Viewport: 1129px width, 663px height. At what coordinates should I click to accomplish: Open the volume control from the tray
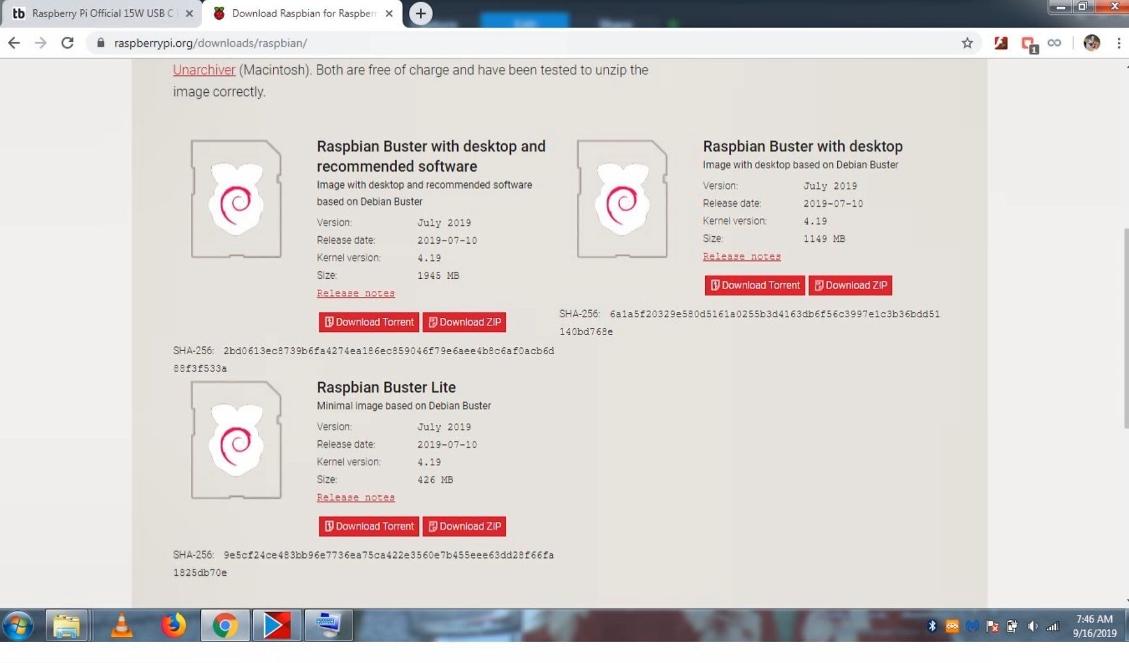pyautogui.click(x=1032, y=626)
